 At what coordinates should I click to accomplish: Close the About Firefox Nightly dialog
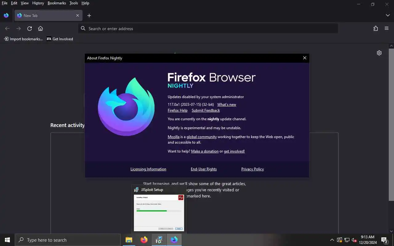304,58
